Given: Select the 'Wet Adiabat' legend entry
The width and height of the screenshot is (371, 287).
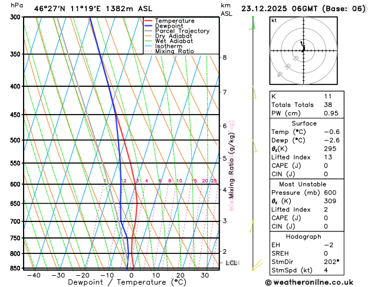Looking at the screenshot, I should [x=174, y=41].
